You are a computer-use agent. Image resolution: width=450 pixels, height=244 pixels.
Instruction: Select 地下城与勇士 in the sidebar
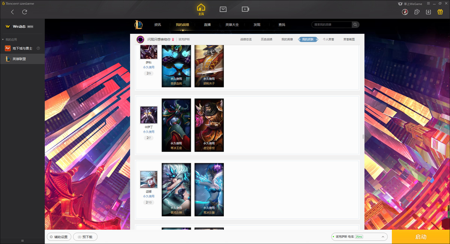point(22,48)
